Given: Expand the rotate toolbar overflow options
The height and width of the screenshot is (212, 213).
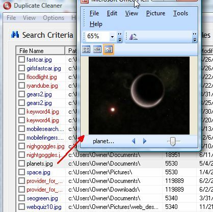Looking at the screenshot, I should [195, 37].
